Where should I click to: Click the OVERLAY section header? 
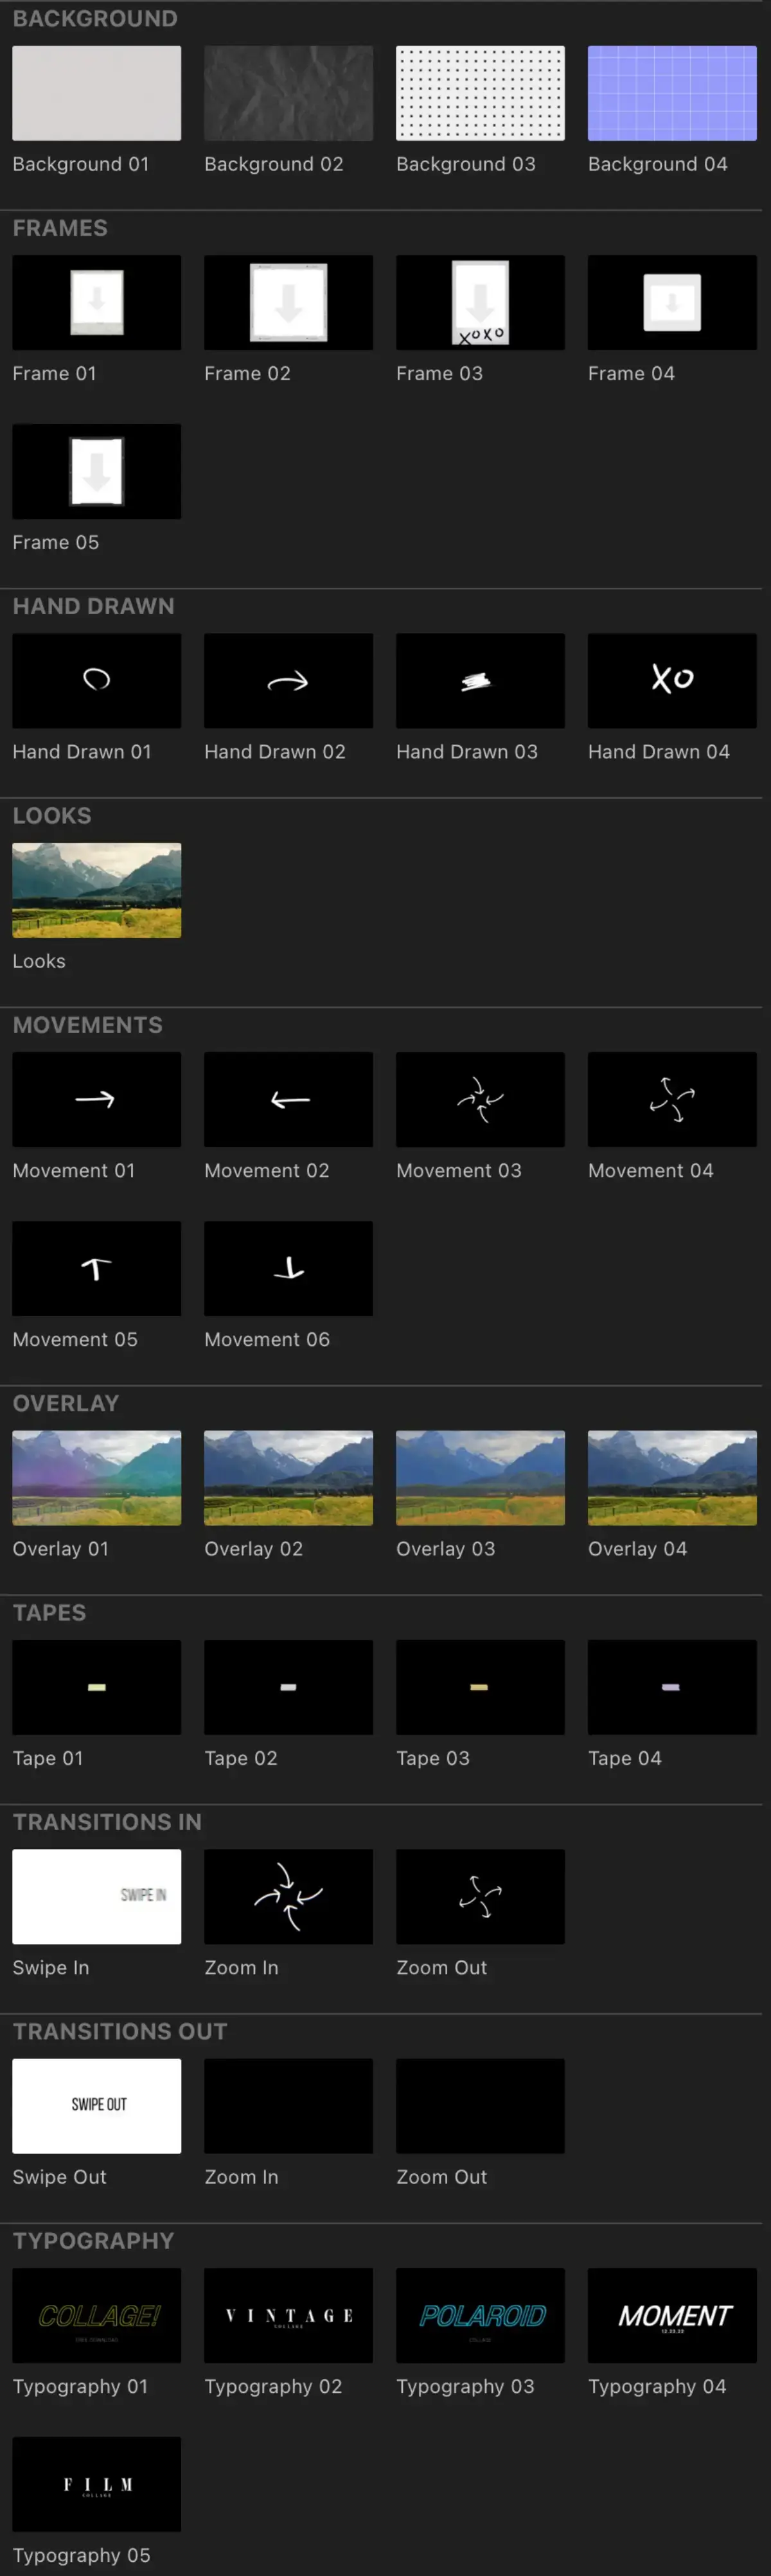tap(66, 1403)
